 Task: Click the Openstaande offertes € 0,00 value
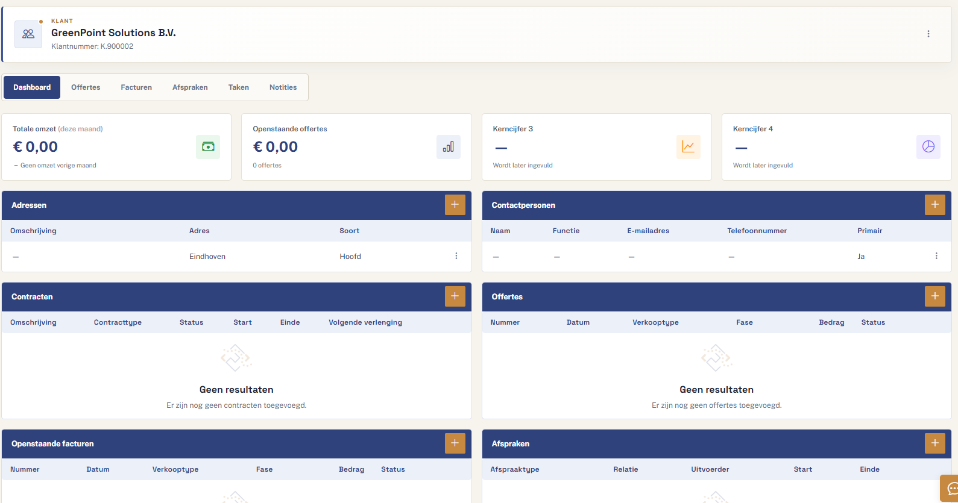[276, 146]
